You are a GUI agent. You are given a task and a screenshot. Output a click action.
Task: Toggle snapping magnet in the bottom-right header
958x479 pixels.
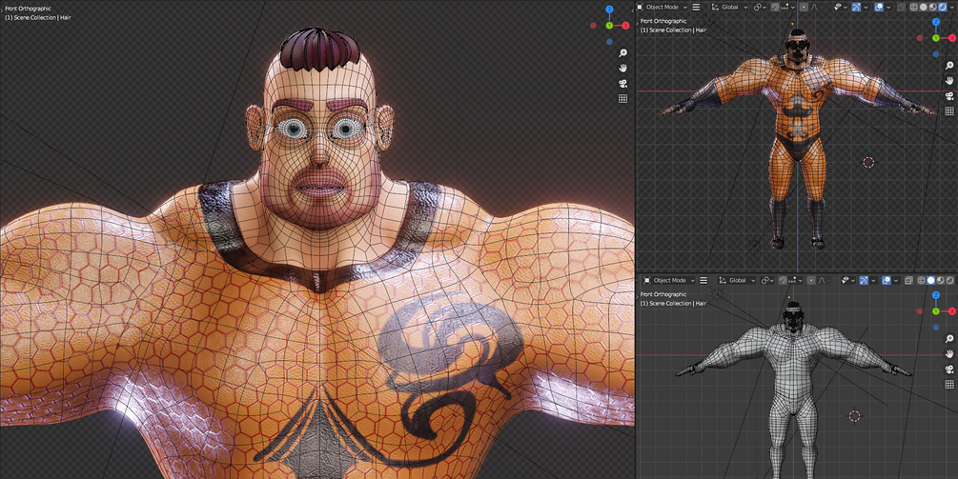pos(782,281)
